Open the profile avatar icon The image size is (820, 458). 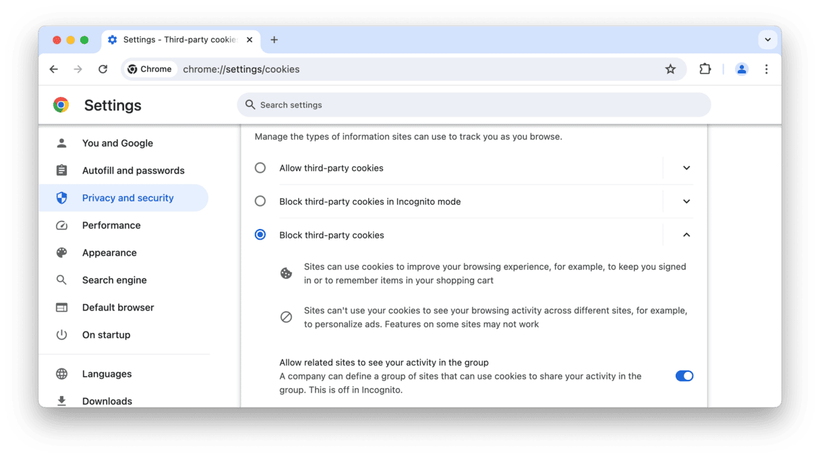click(x=742, y=69)
